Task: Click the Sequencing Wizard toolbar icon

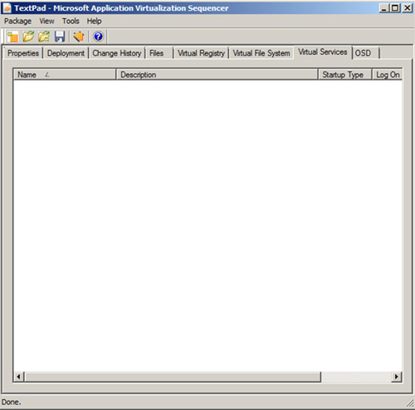Action: pyautogui.click(x=79, y=37)
